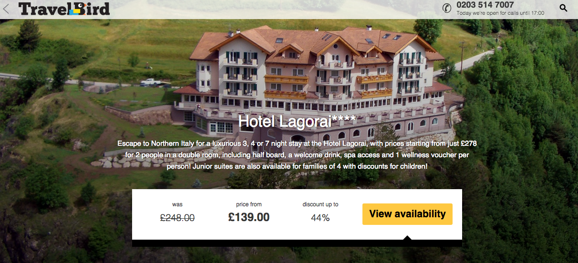
Task: Click the 'price from' label
Action: (x=249, y=204)
